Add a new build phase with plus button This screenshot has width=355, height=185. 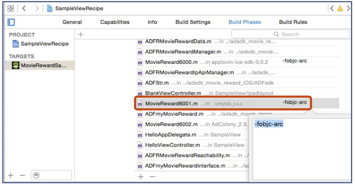[x=81, y=34]
